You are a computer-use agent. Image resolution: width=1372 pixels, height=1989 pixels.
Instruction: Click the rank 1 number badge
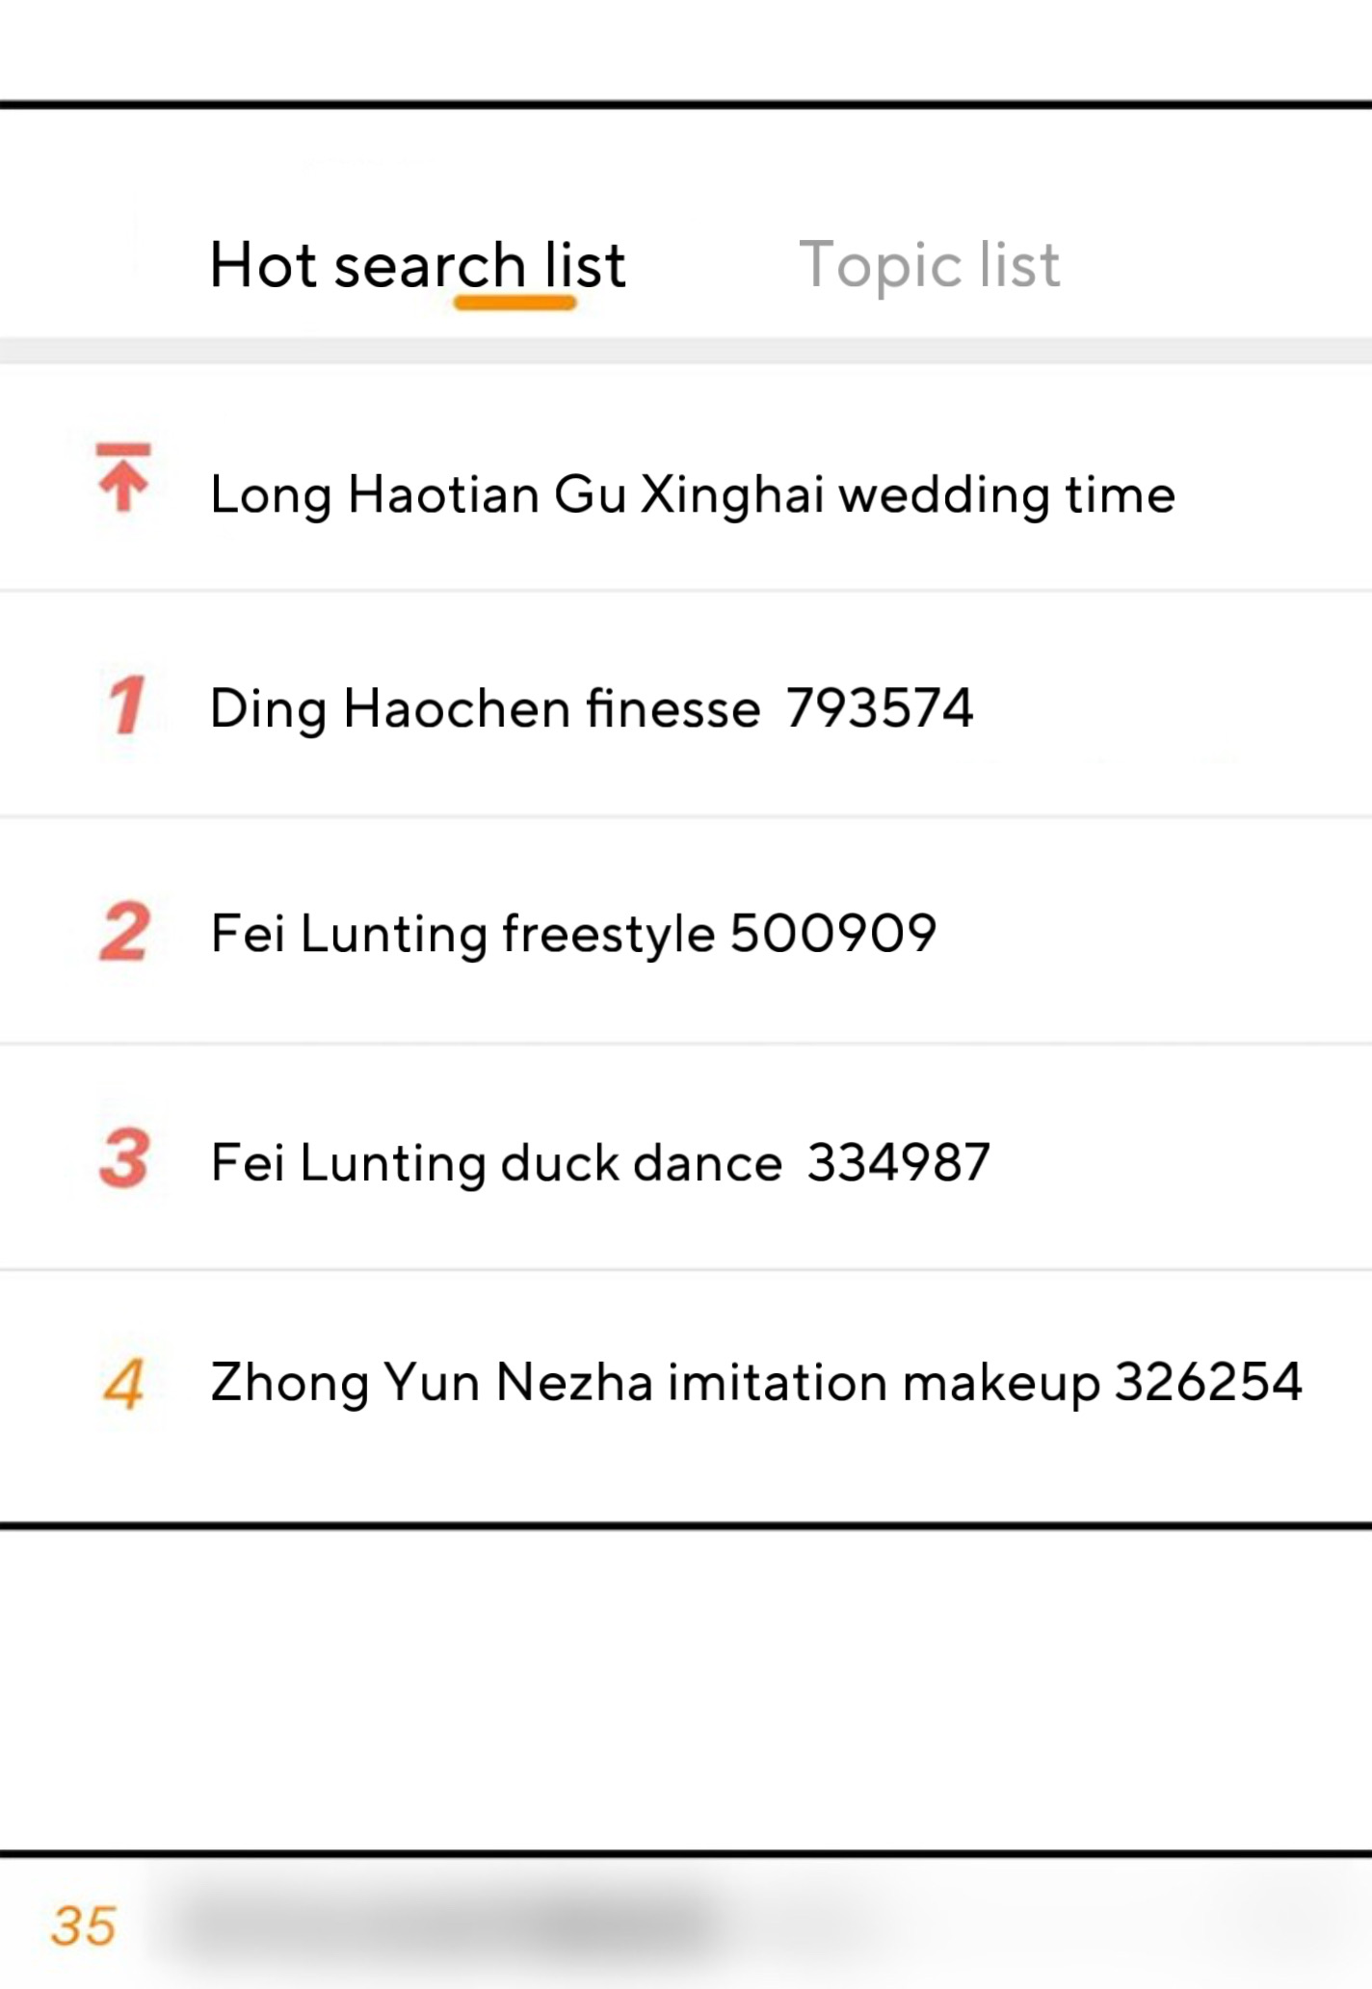[x=126, y=705]
